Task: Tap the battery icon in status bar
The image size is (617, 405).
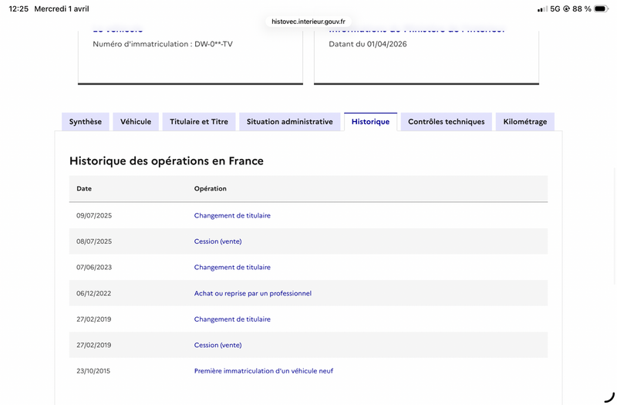Action: 602,8
